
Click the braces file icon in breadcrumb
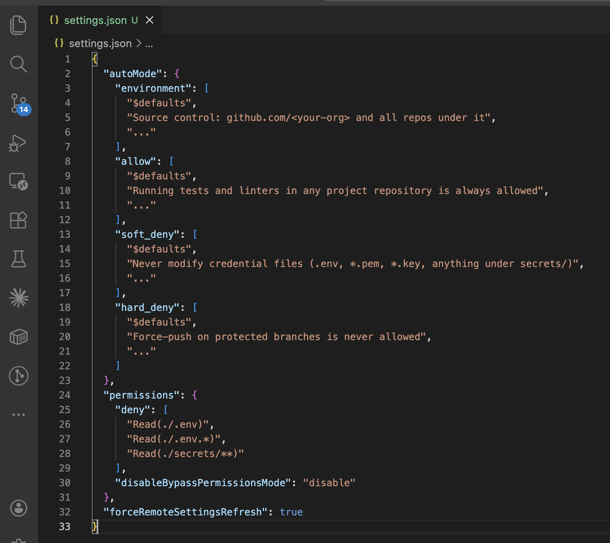click(x=59, y=43)
